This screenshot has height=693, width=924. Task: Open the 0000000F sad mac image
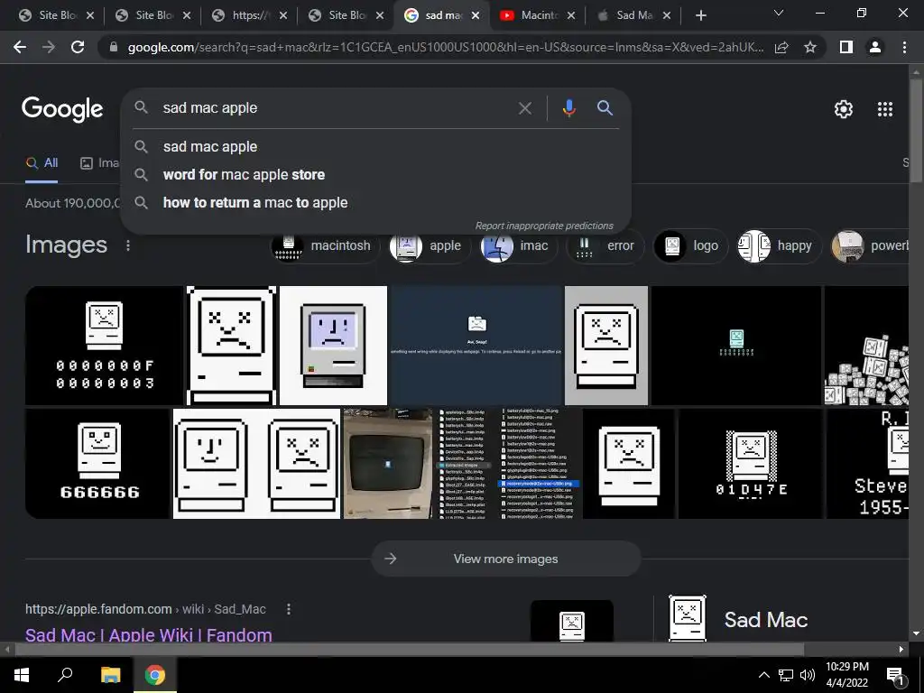tap(105, 346)
